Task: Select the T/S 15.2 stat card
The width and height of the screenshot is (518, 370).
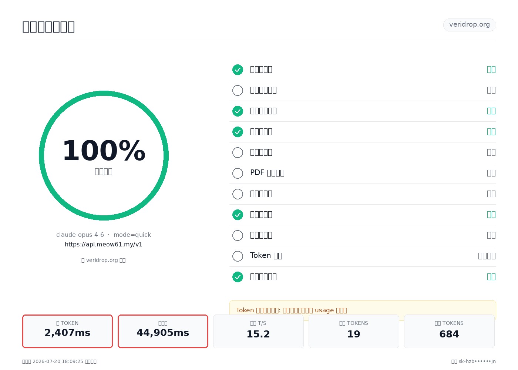Action: [x=258, y=331]
